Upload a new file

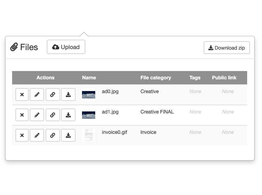tap(66, 47)
